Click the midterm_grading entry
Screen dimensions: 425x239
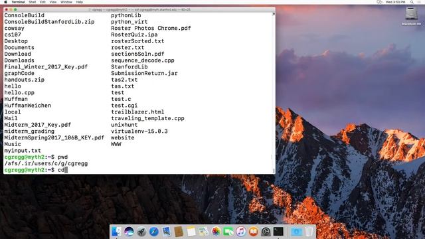tap(29, 131)
